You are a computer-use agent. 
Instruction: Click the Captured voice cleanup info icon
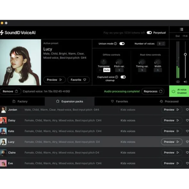117,77
